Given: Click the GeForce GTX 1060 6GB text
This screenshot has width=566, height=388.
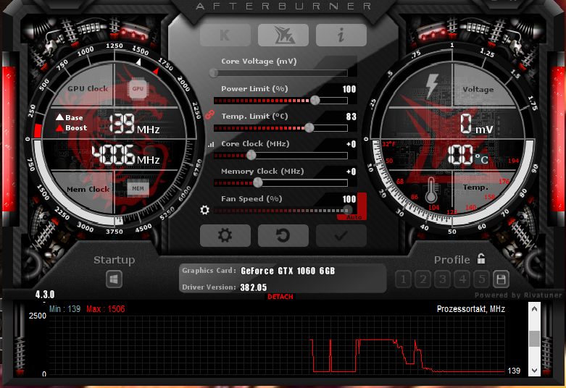Looking at the screenshot, I should tap(288, 271).
